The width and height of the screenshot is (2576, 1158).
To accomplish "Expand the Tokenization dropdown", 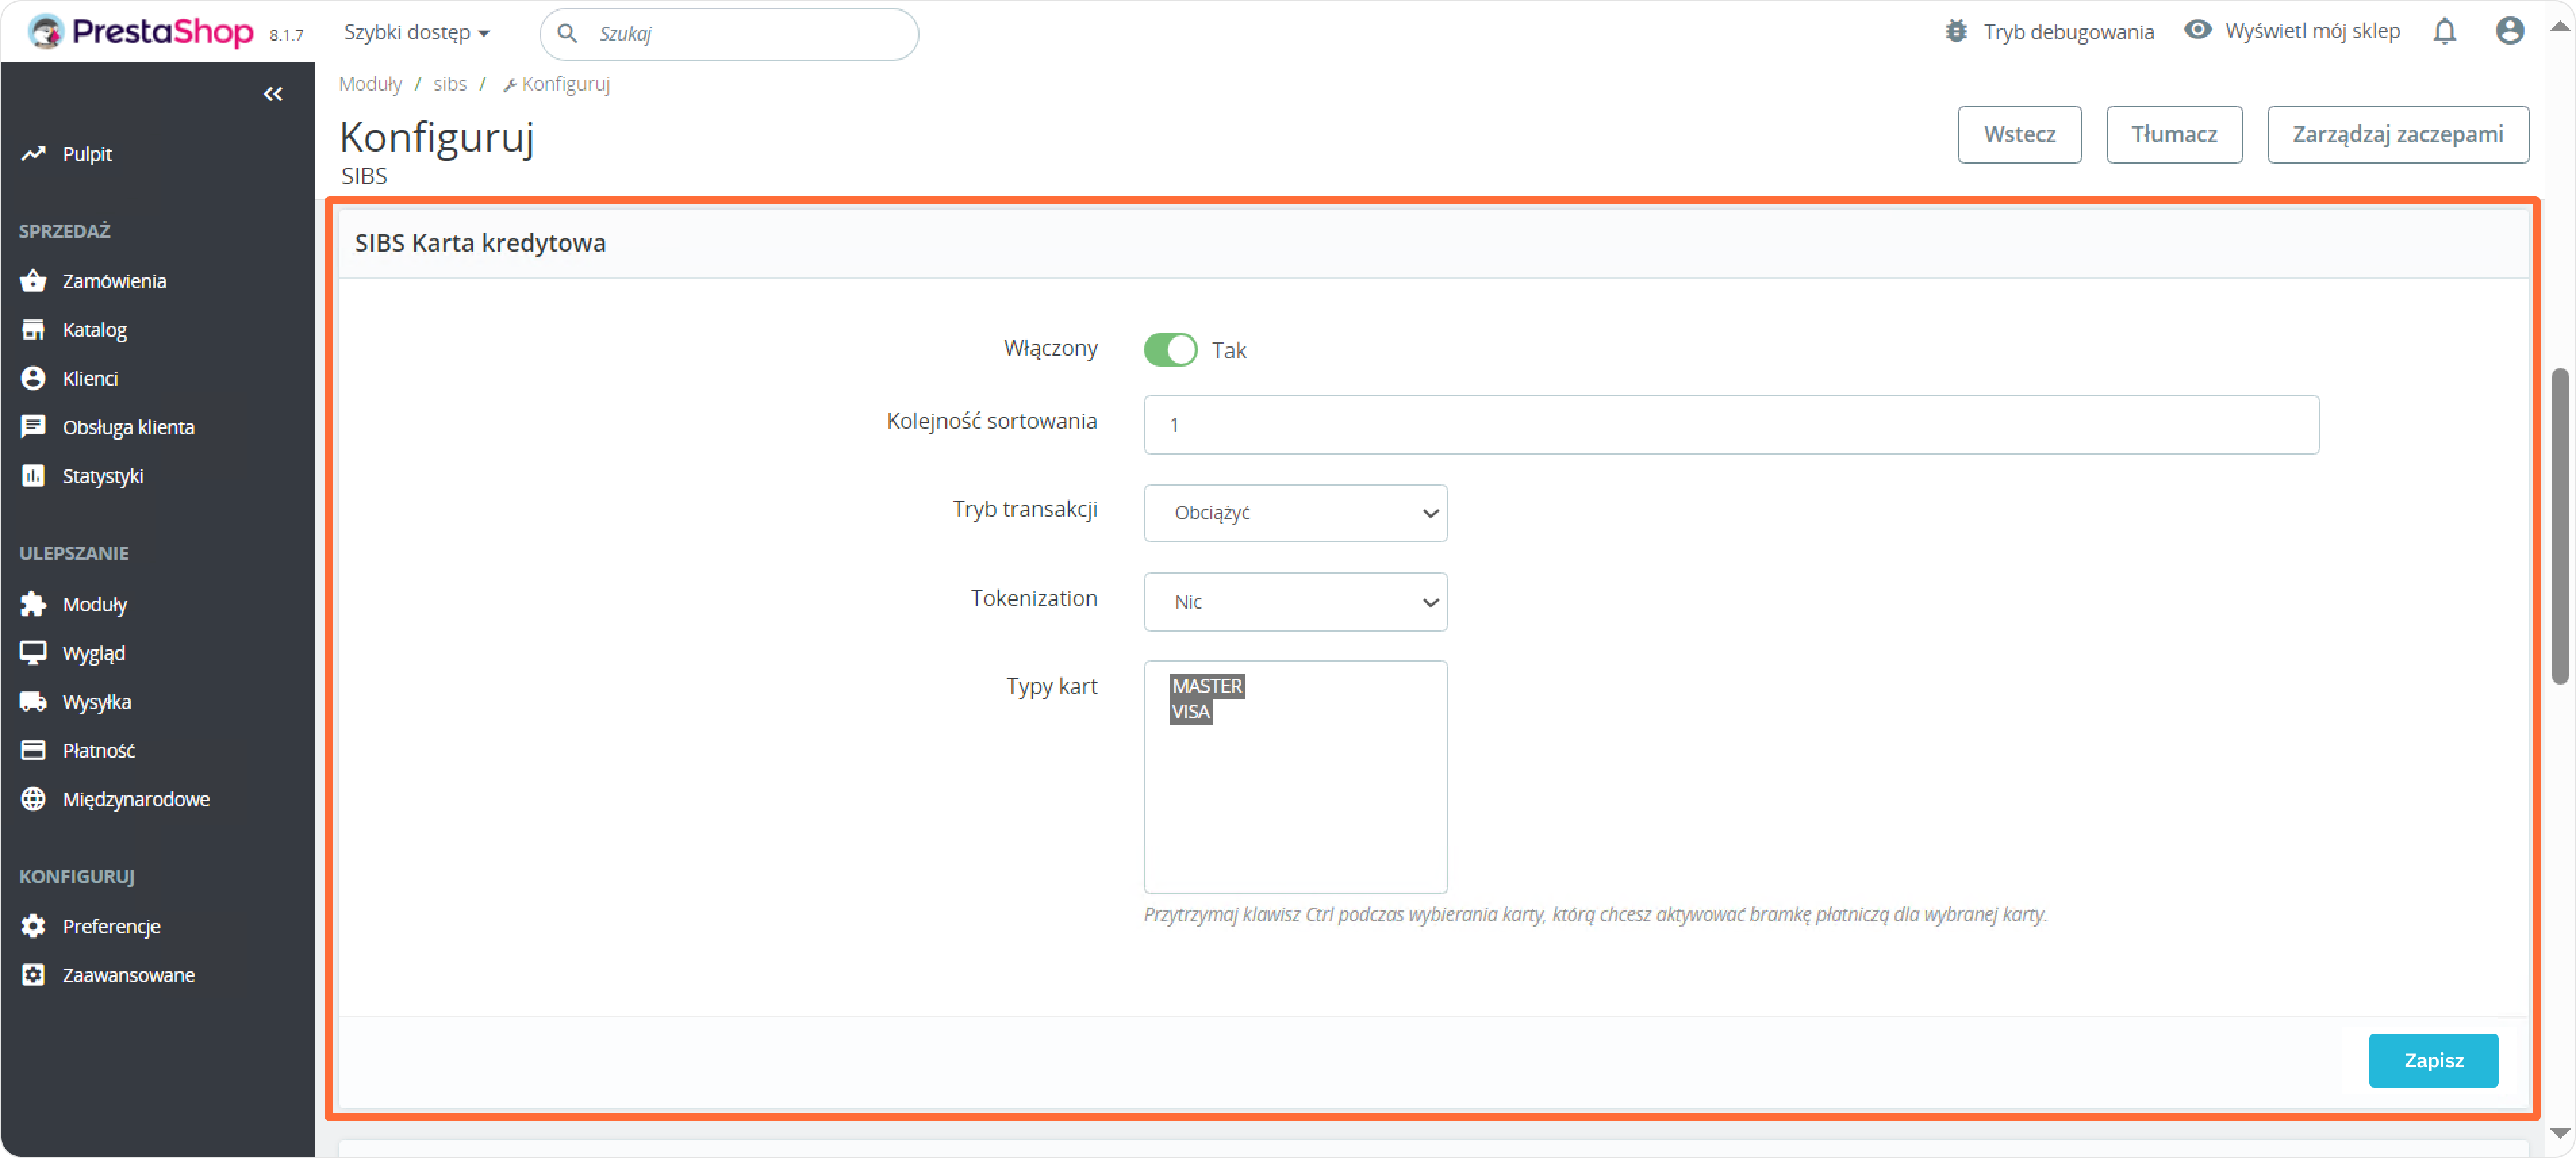I will pyautogui.click(x=1295, y=602).
